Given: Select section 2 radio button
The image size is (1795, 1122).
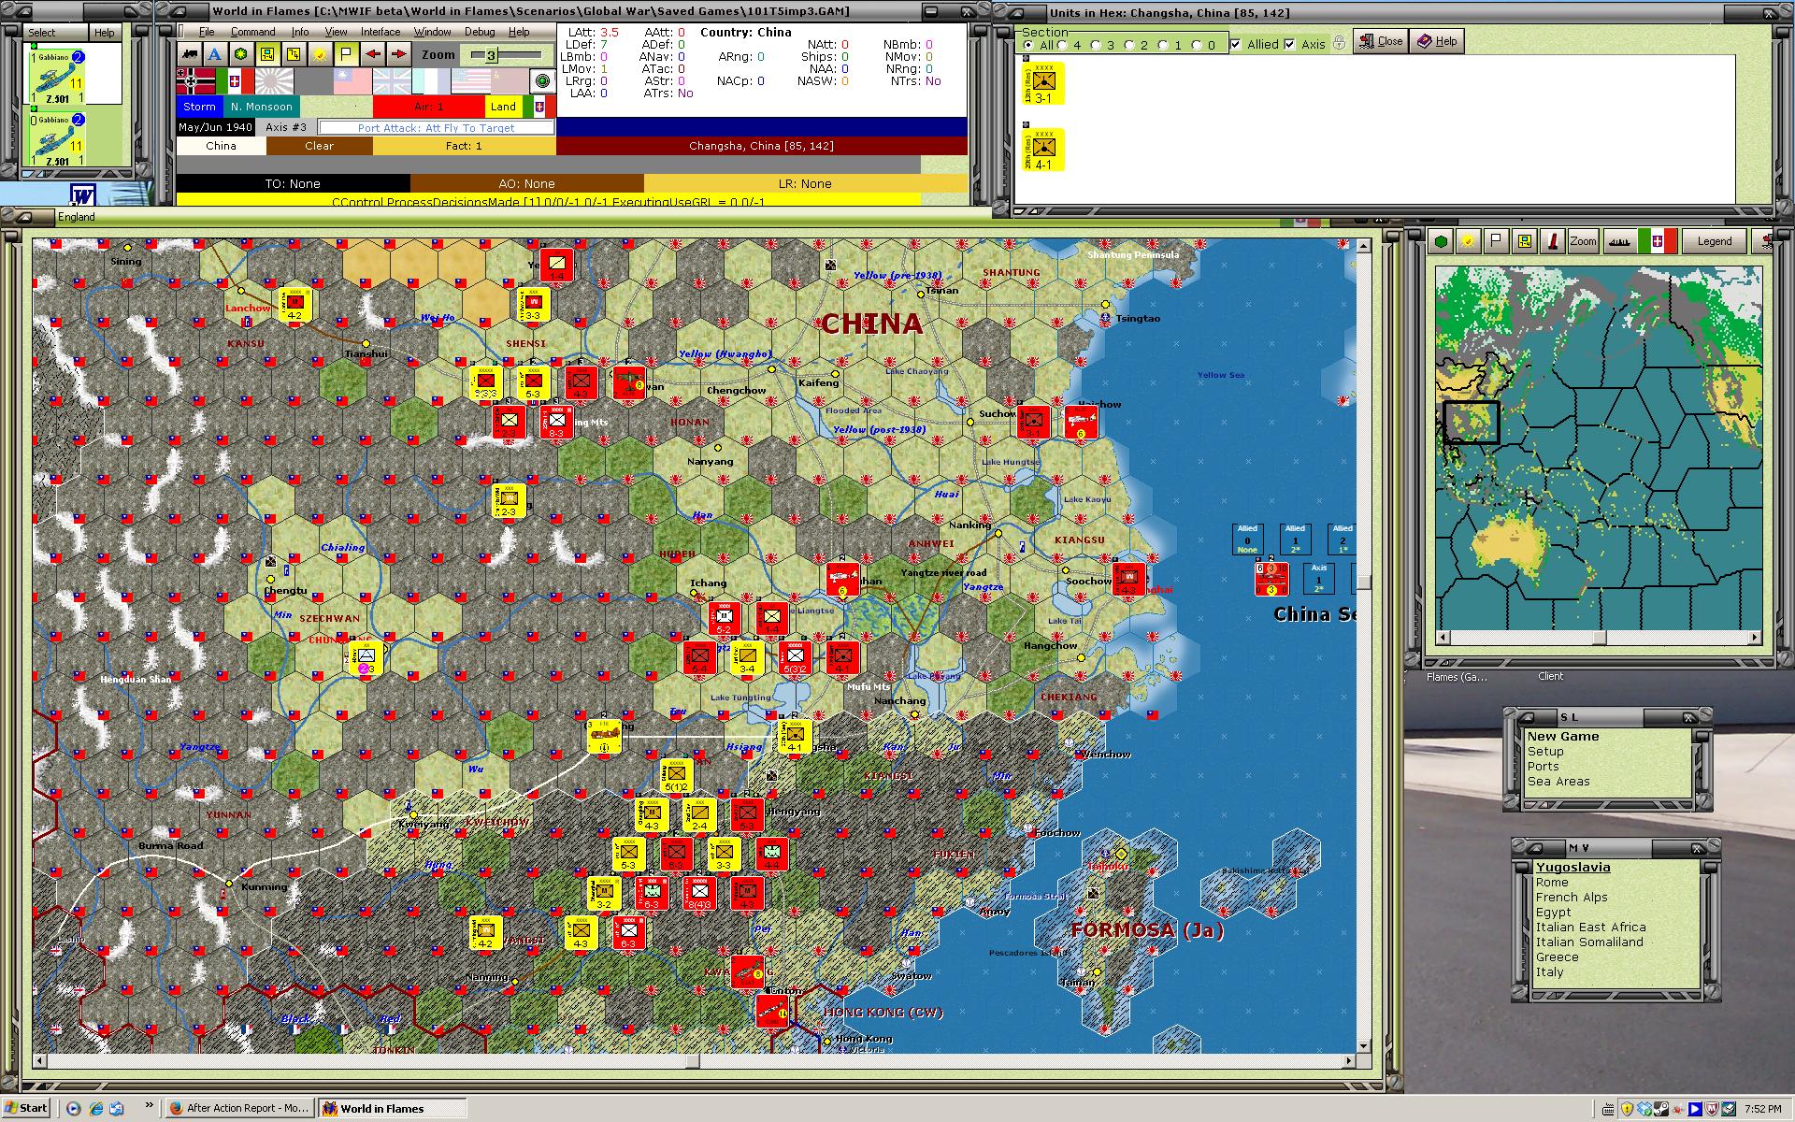Looking at the screenshot, I should tap(1129, 45).
